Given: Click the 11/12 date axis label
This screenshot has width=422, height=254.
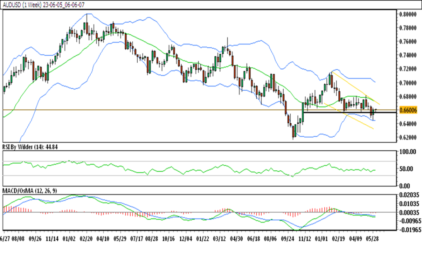Looking at the screenshot, I should 305,239.
